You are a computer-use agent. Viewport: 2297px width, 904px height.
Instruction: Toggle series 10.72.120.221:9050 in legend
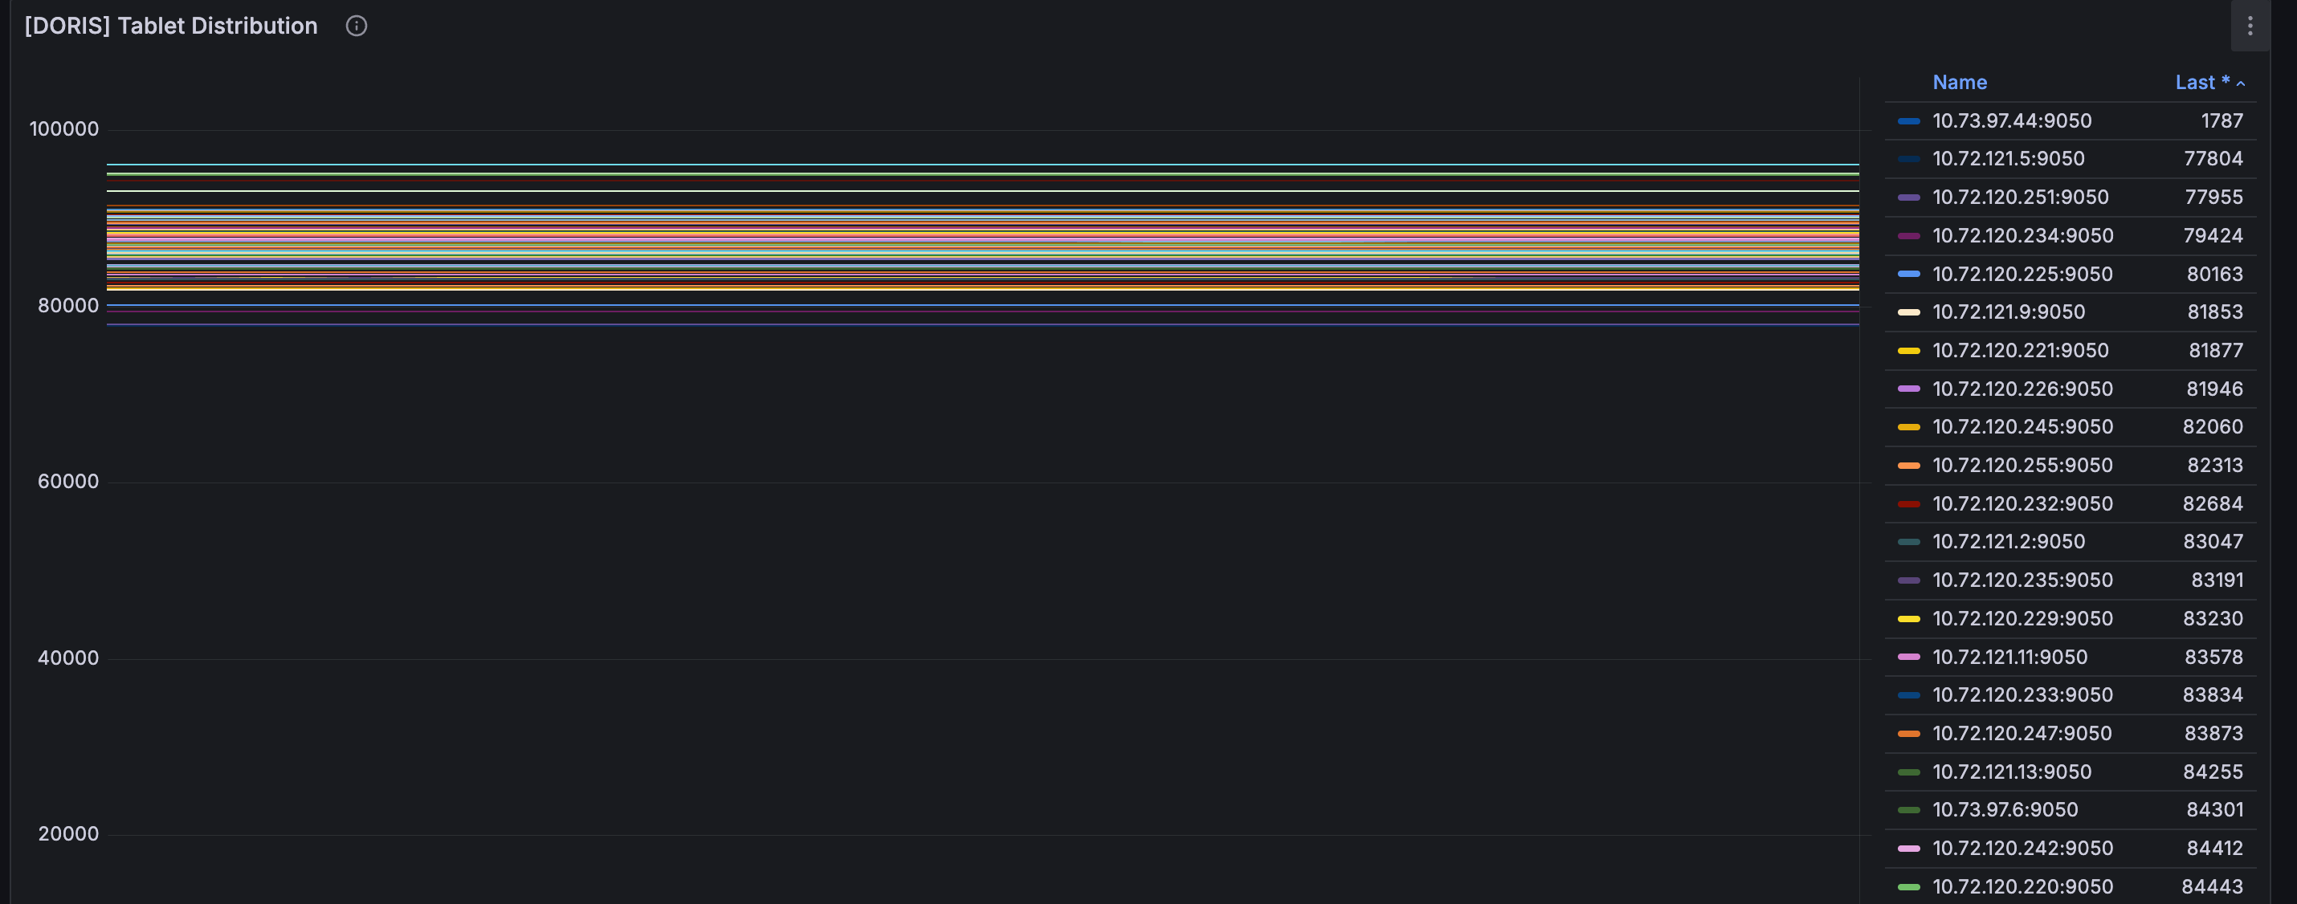click(2021, 350)
